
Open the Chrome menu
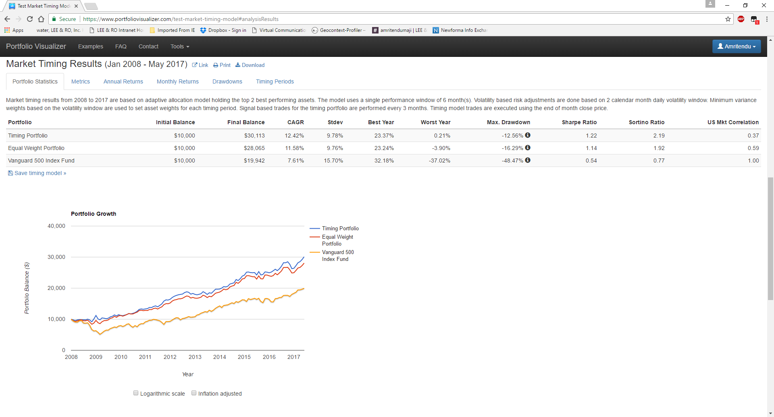pos(767,19)
